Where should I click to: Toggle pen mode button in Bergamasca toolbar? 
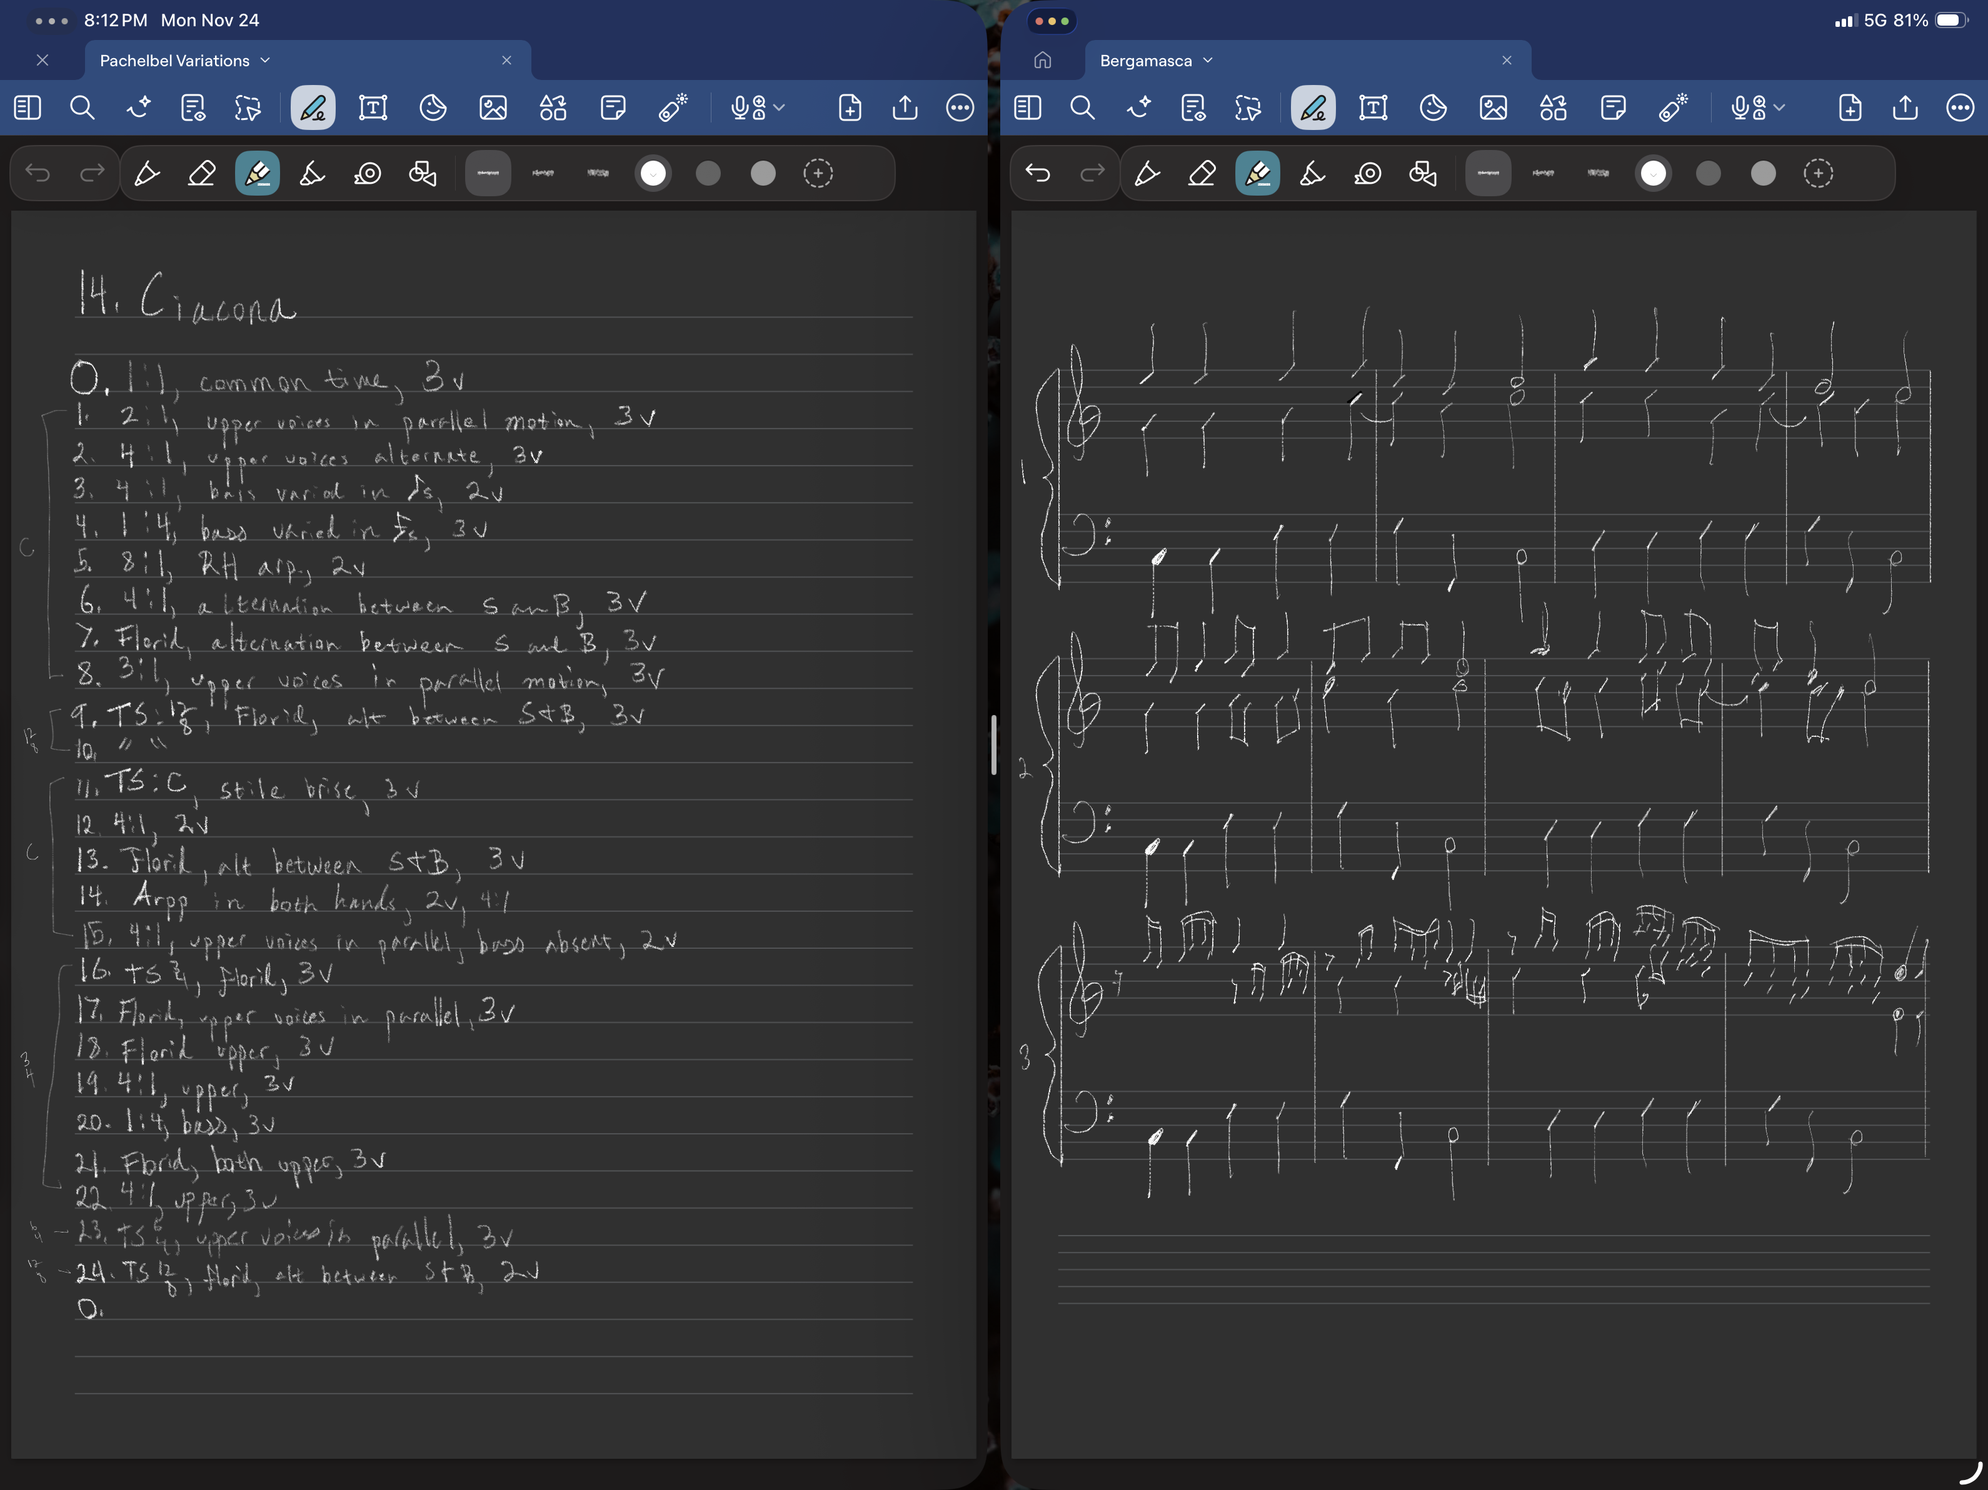1312,108
